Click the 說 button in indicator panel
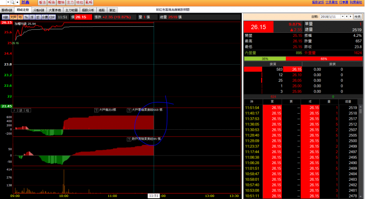This screenshot has width=365, height=199. click(21, 111)
